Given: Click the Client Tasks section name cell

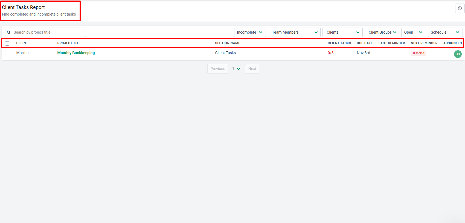Looking at the screenshot, I should [x=225, y=53].
